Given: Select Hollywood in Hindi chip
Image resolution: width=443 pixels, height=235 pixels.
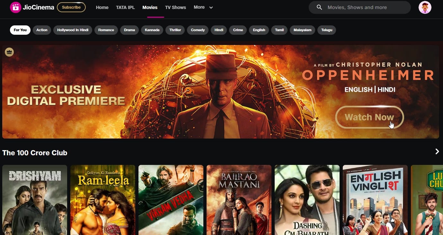Looking at the screenshot, I should click(73, 30).
